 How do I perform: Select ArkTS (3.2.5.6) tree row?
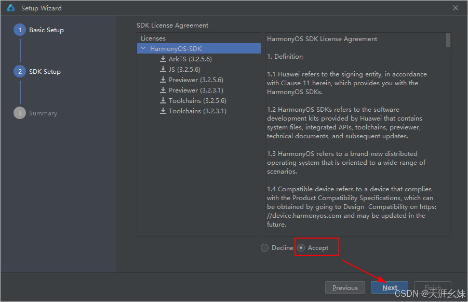(199, 59)
